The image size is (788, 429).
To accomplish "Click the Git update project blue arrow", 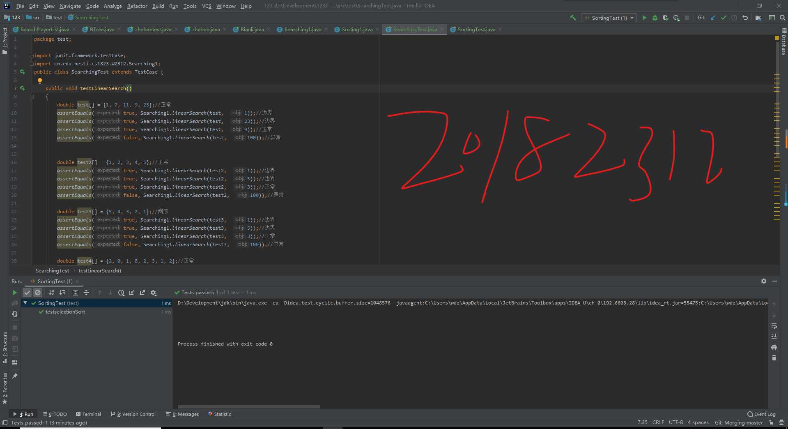I will point(713,18).
